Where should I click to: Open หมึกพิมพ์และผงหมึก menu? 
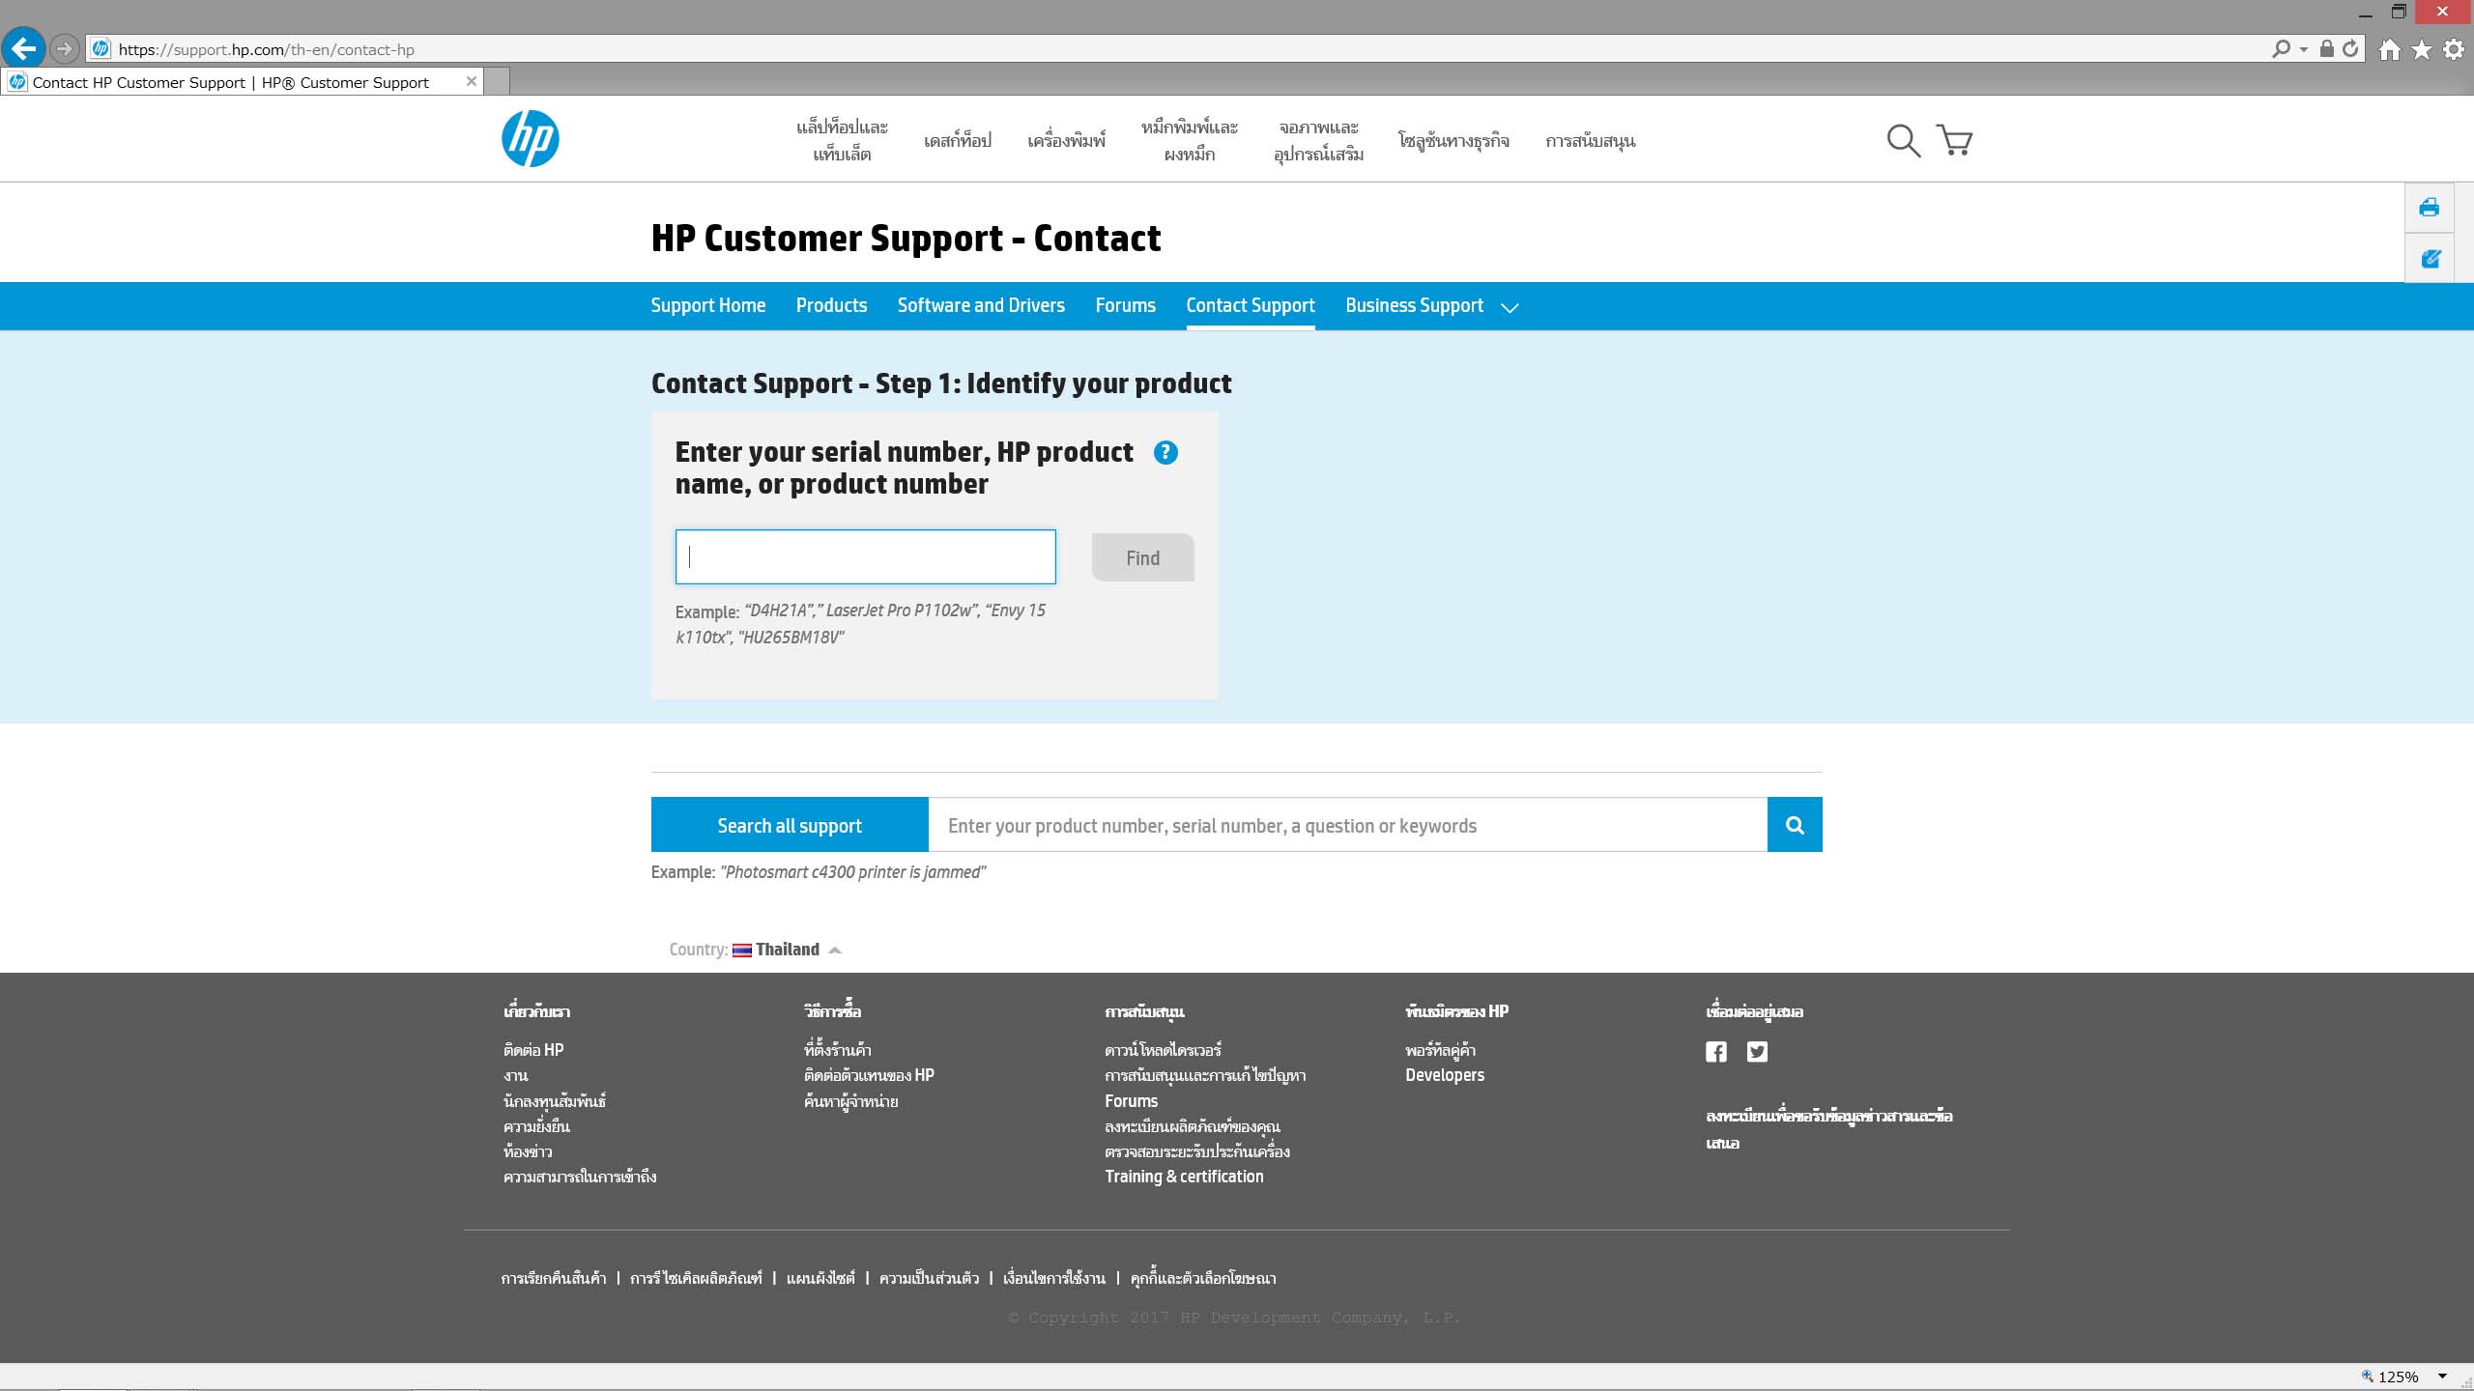point(1189,141)
